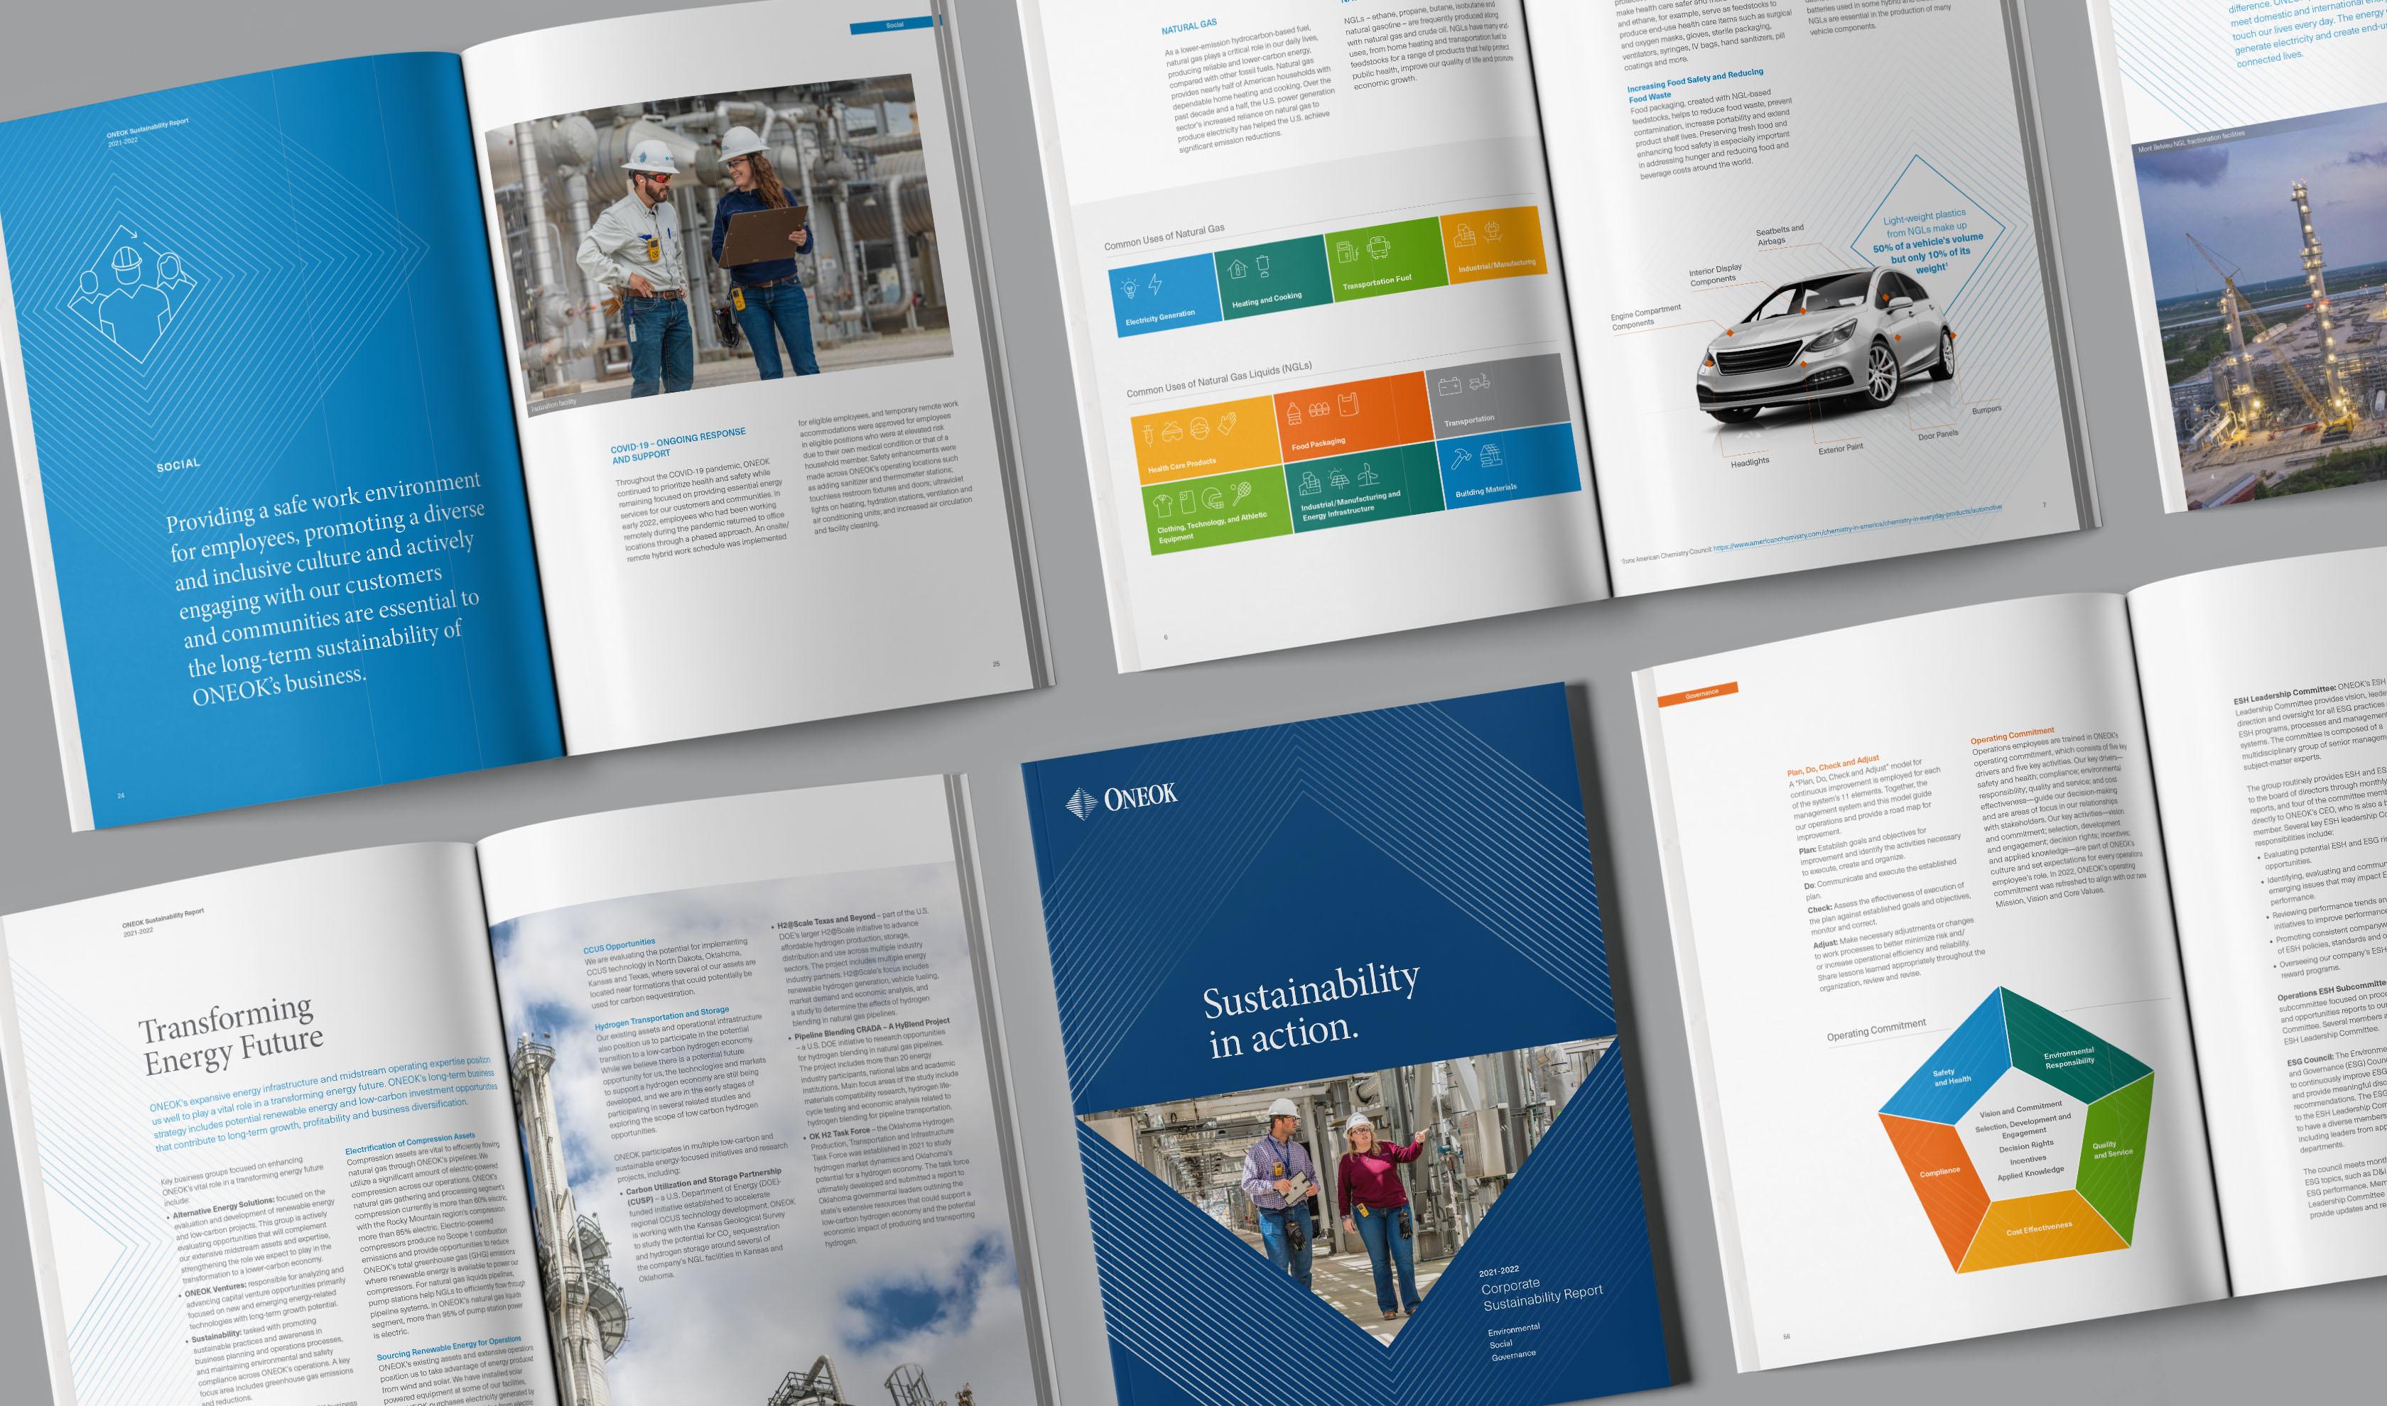Click the 'Engine Compartment Components' car label
Screen dimensions: 2387x1406
click(1645, 317)
